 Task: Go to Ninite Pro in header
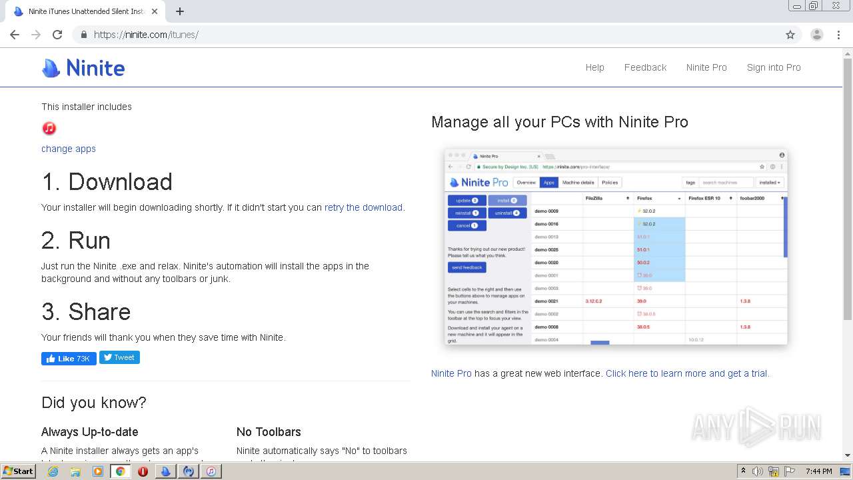pos(706,67)
